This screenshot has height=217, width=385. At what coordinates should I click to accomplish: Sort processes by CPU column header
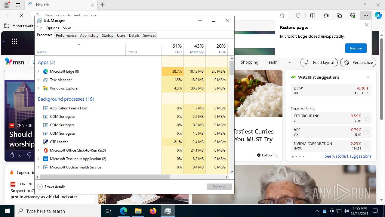[x=173, y=49]
